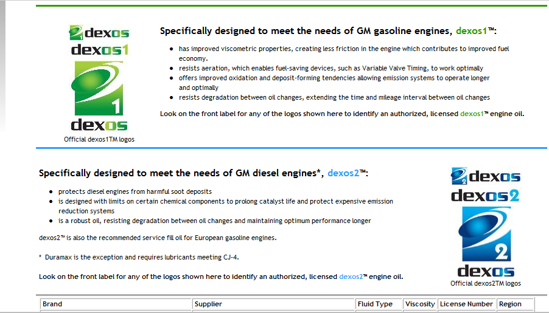
Task: Click the Region column header
Action: (515, 304)
